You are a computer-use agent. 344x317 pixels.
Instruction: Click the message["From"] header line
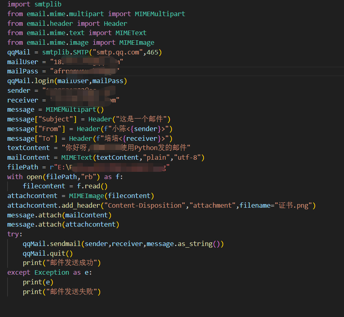click(x=90, y=129)
